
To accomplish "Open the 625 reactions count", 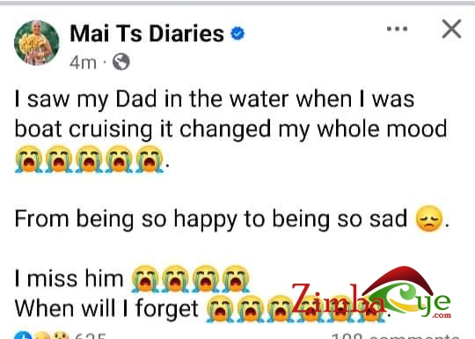I will click(x=91, y=335).
